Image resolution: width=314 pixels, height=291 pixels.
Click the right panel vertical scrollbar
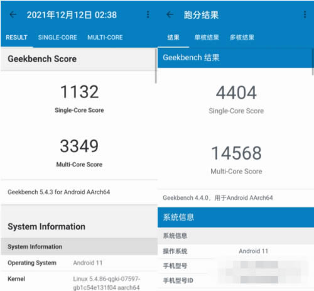(313, 62)
